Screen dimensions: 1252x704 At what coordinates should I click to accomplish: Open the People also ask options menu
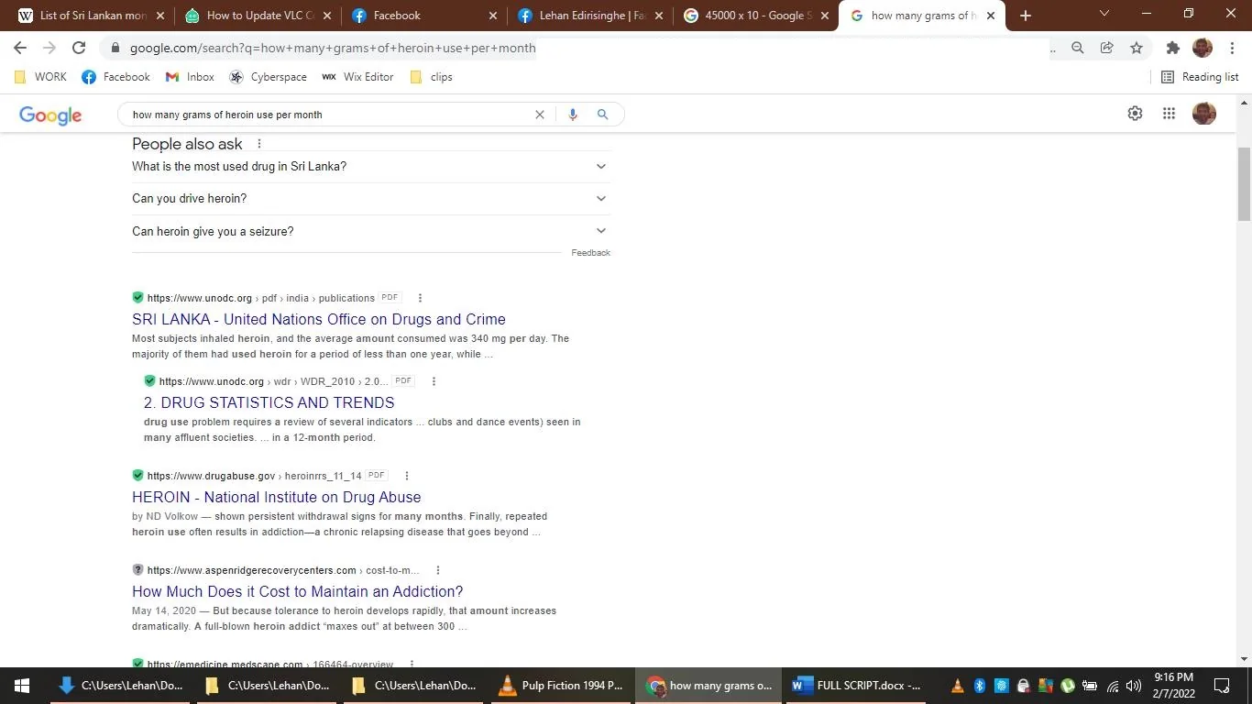tap(259, 144)
